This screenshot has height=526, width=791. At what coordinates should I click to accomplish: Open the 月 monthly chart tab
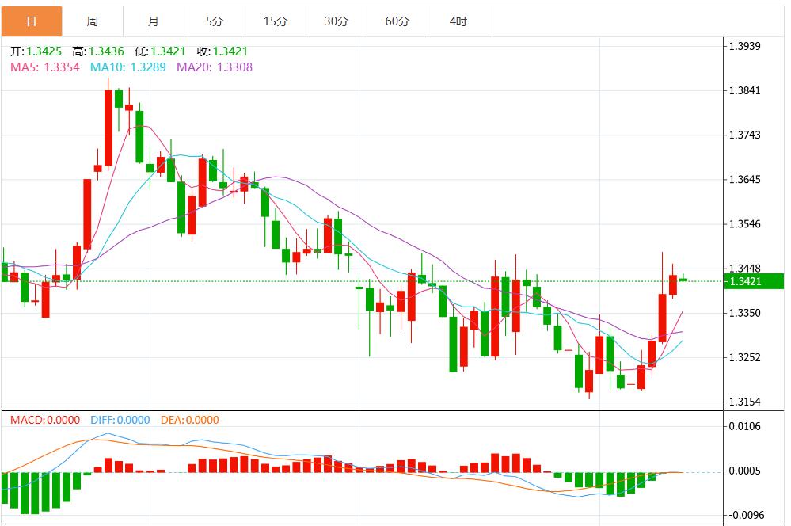coord(154,21)
